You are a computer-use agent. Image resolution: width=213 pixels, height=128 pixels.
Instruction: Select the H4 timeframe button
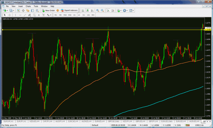[x=79, y=15]
